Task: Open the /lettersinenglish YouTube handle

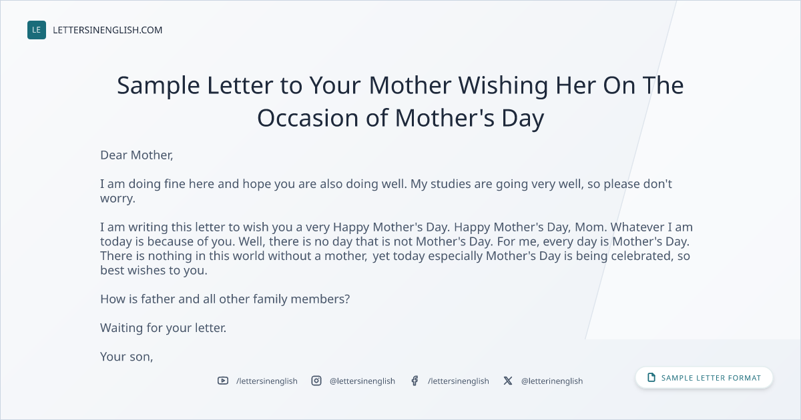Action: (x=267, y=381)
